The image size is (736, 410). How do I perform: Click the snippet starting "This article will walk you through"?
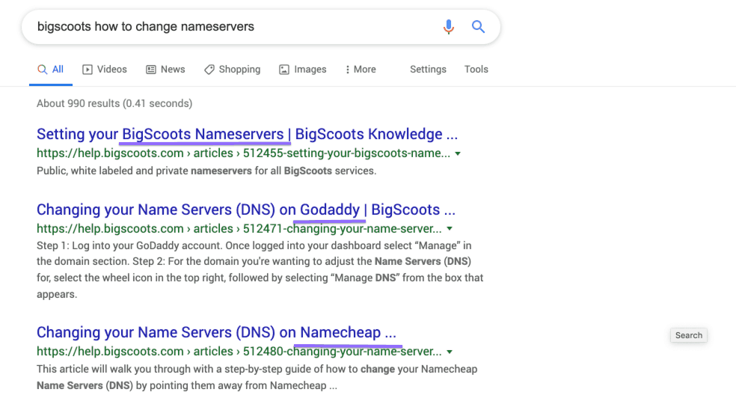click(x=257, y=377)
